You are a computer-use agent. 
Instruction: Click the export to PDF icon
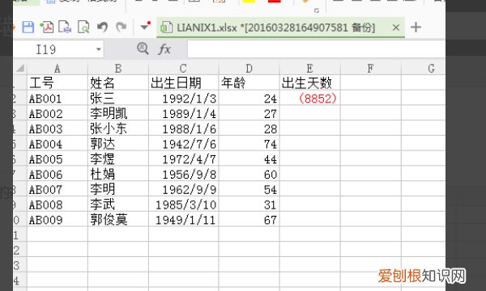point(46,27)
